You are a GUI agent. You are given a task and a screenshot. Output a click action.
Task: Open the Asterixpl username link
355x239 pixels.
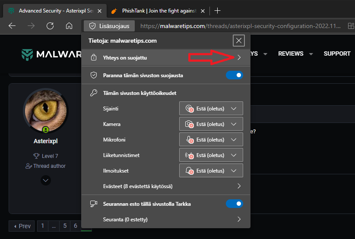[46, 141]
